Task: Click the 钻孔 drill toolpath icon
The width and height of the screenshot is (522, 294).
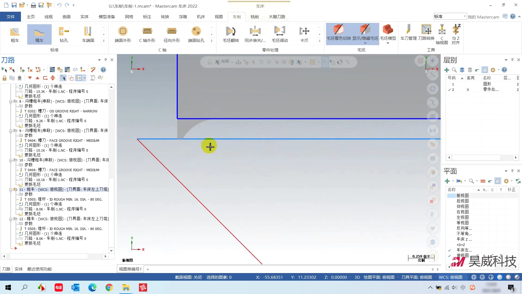Action: click(64, 35)
